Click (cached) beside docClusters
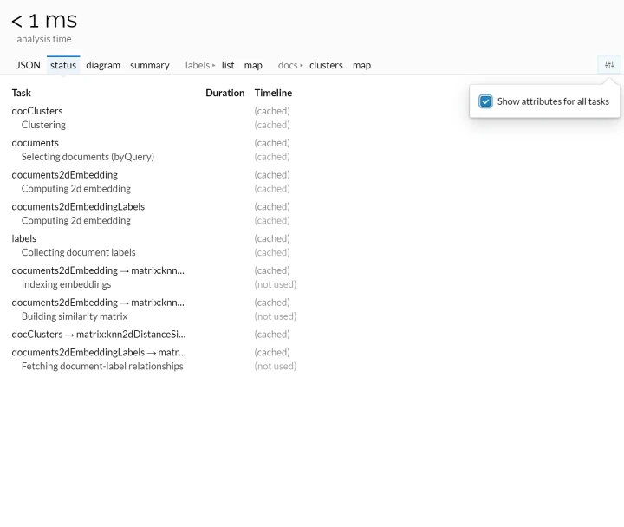 pyautogui.click(x=272, y=111)
